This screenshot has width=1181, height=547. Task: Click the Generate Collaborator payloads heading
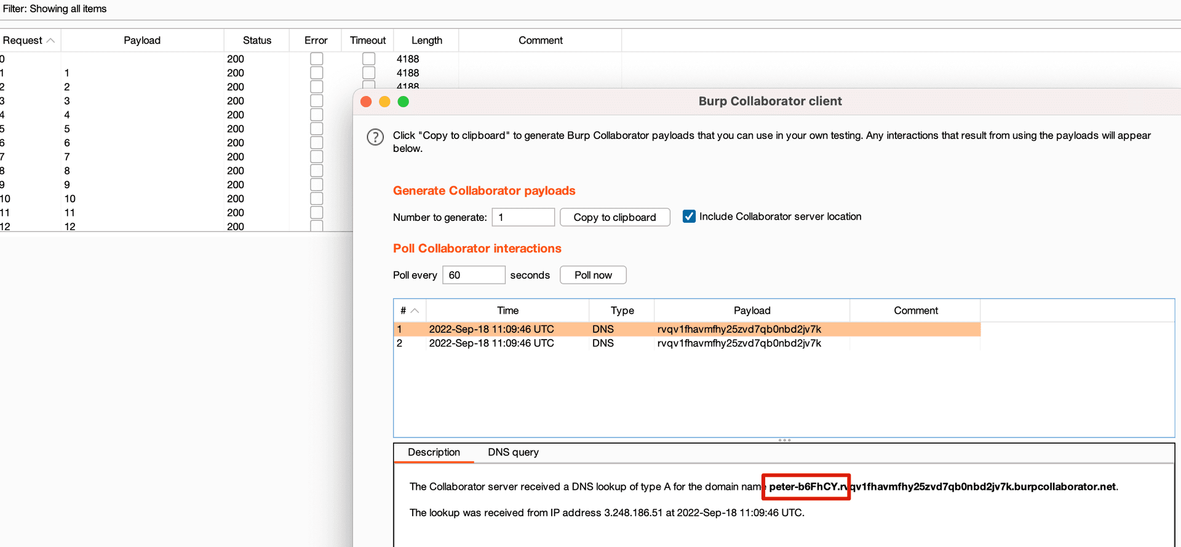[x=484, y=191]
